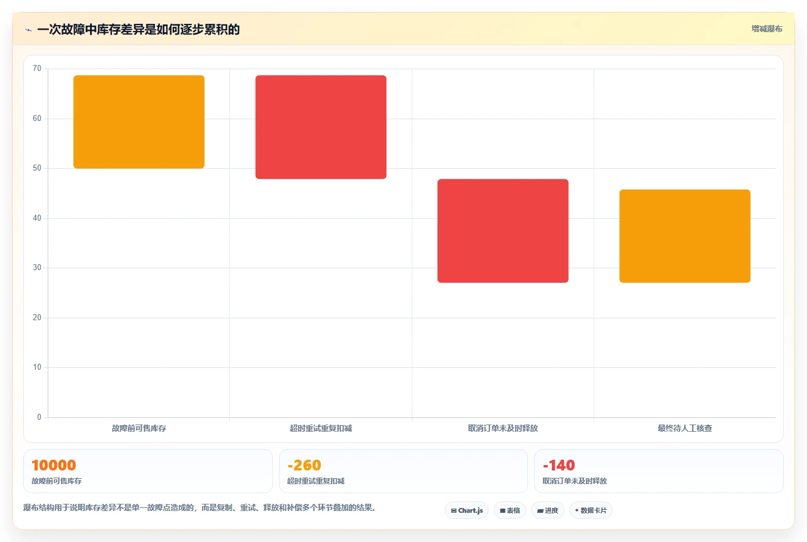Click the orange 故障前可售库存 bar
Image resolution: width=807 pixels, height=542 pixels.
[x=139, y=122]
